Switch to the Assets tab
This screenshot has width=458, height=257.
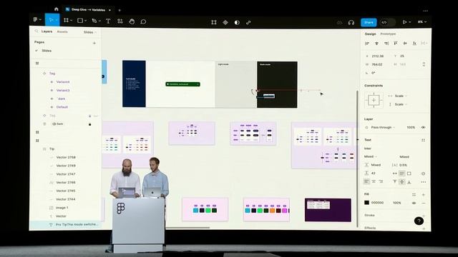click(62, 31)
